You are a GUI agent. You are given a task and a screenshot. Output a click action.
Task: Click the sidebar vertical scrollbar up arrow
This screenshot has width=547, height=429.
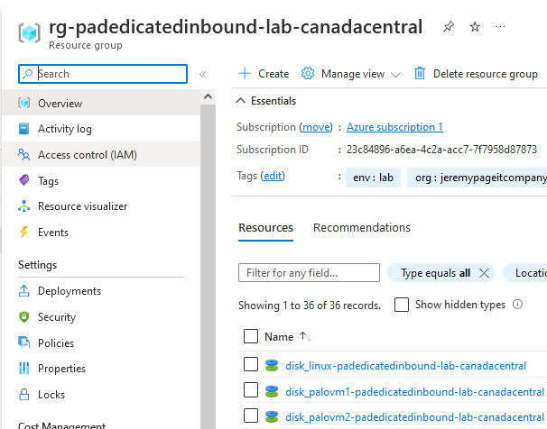[209, 97]
